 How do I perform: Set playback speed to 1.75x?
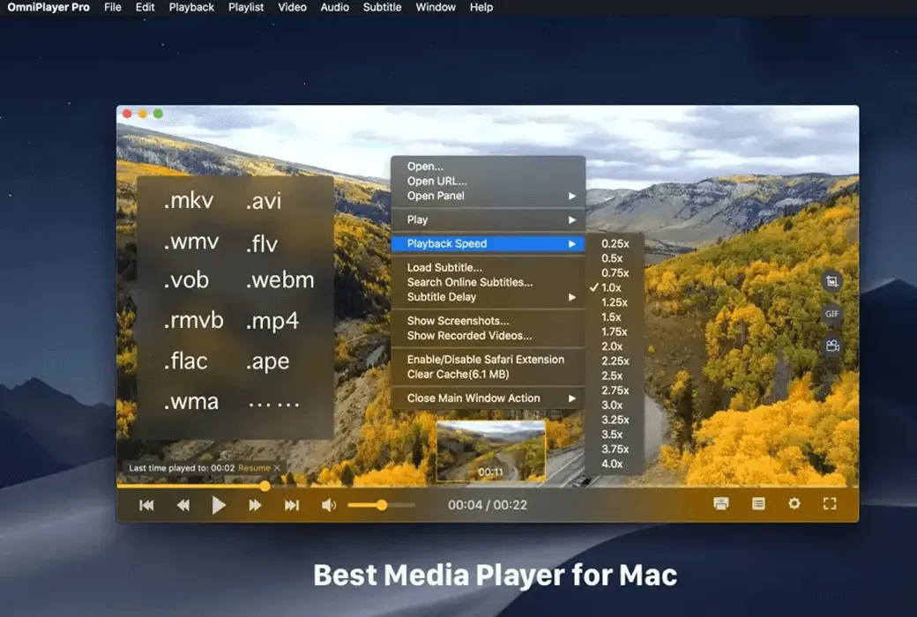tap(615, 331)
